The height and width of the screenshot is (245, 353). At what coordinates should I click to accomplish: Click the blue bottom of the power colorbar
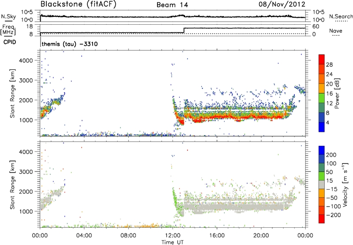pos(322,127)
